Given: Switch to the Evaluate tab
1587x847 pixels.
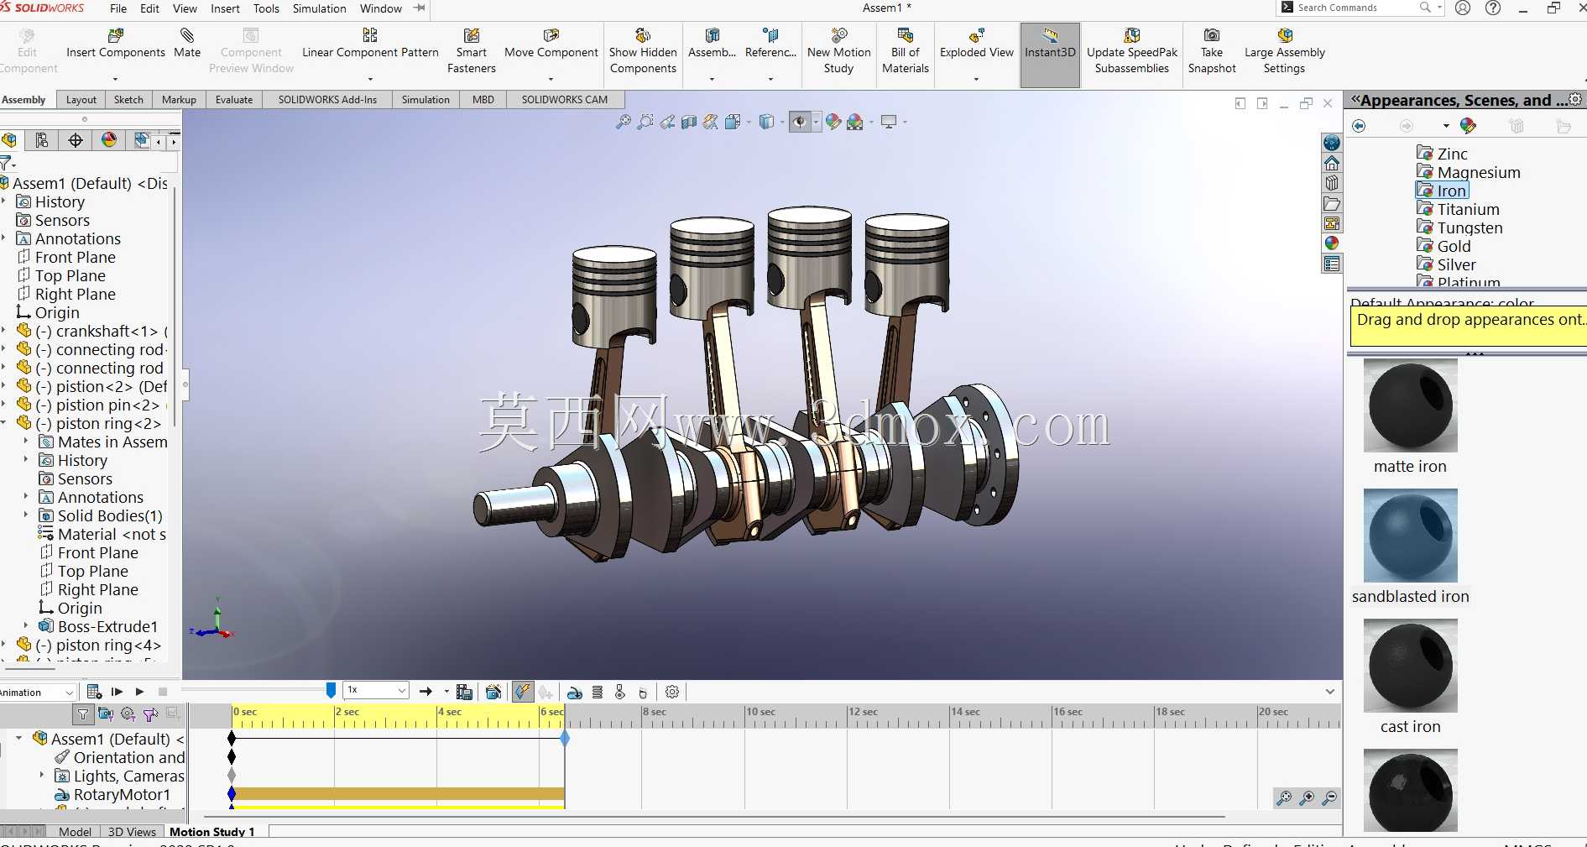Looking at the screenshot, I should click(234, 99).
